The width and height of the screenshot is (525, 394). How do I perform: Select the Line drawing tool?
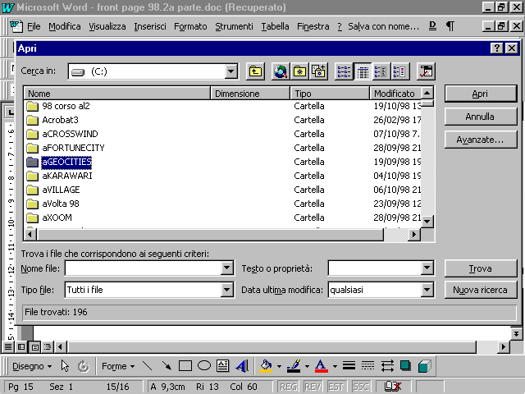point(148,366)
